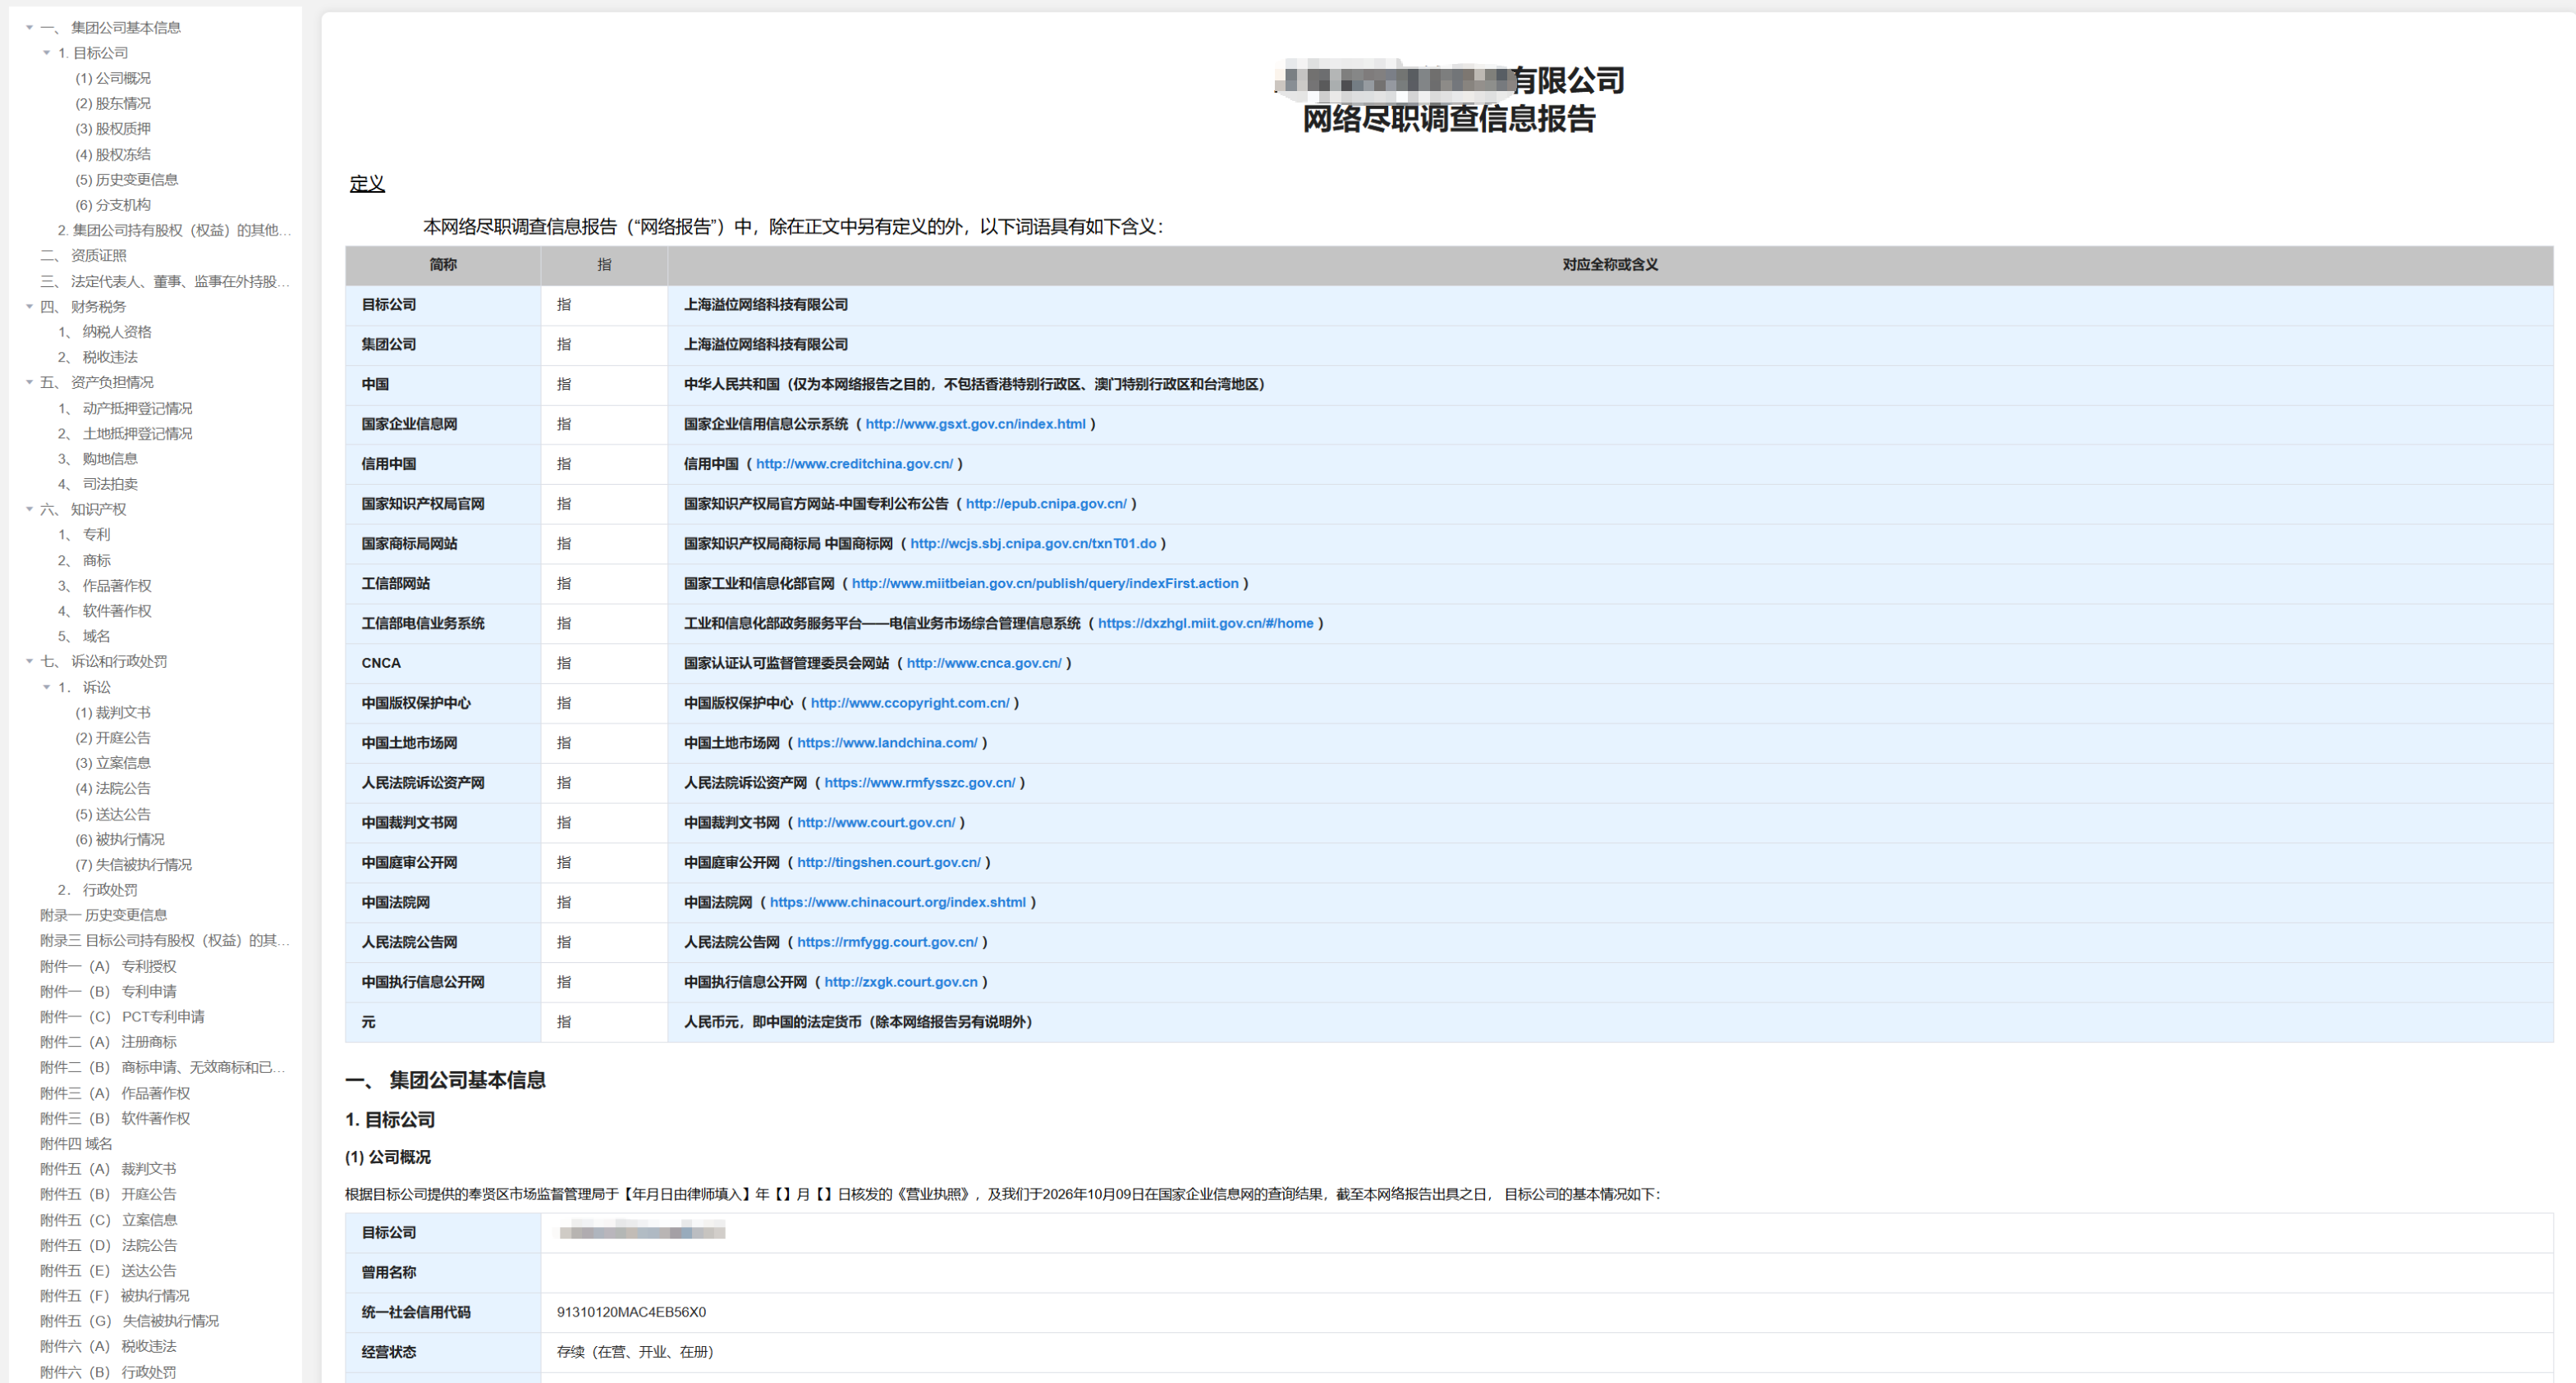Click the credit code 91310120MAC4EB56X0

click(631, 1313)
